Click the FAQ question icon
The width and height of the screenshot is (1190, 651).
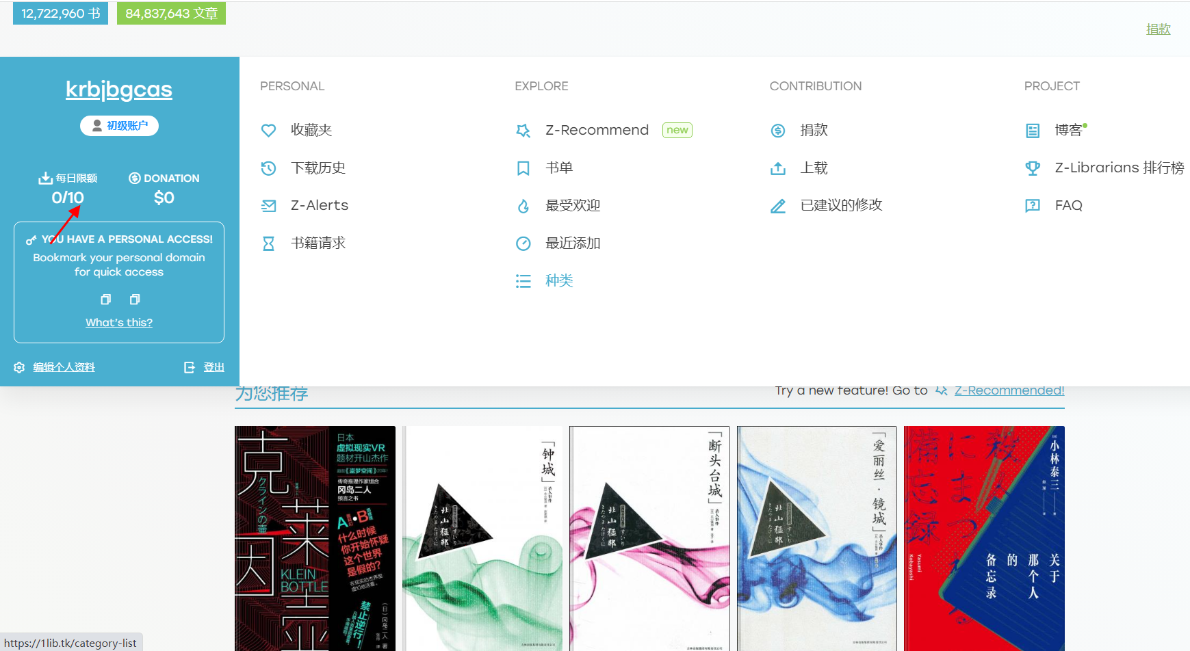click(x=1033, y=206)
